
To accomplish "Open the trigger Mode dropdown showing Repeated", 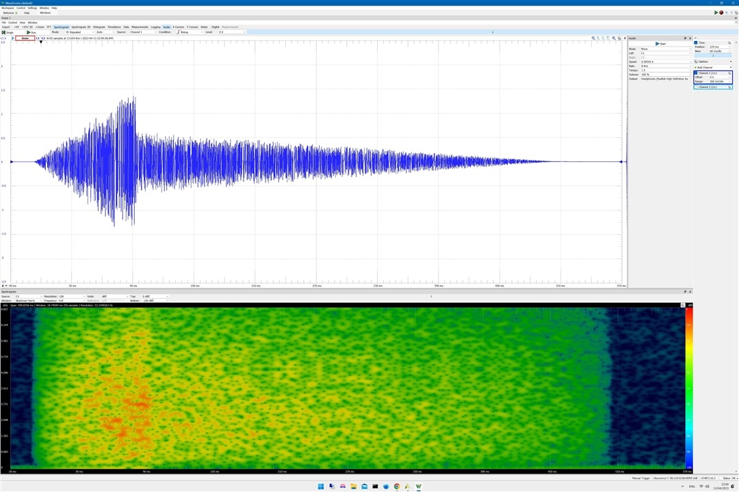I will 79,33.
